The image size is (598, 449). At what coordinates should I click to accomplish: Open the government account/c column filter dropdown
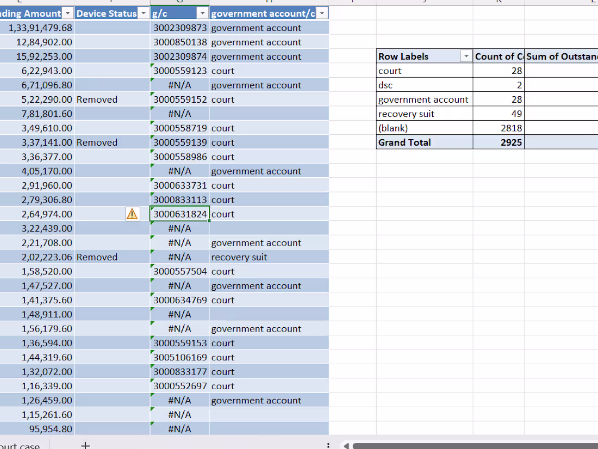[x=322, y=14]
